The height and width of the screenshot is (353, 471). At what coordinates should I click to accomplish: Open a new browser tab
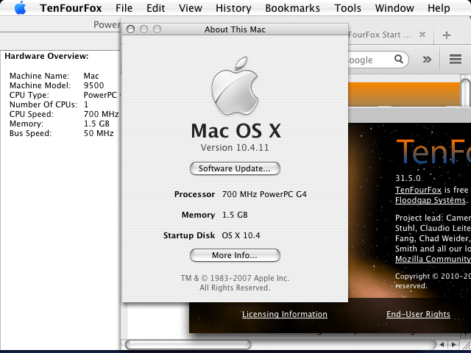pos(447,35)
